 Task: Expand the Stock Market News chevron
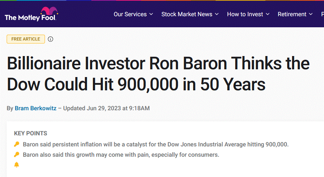click(x=217, y=14)
